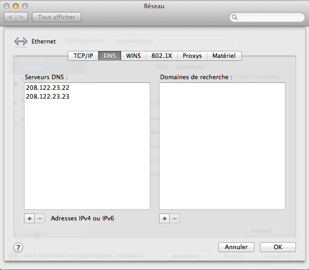Go forward with the right arrow button
Image resolution: width=309 pixels, height=270 pixels.
coord(22,18)
